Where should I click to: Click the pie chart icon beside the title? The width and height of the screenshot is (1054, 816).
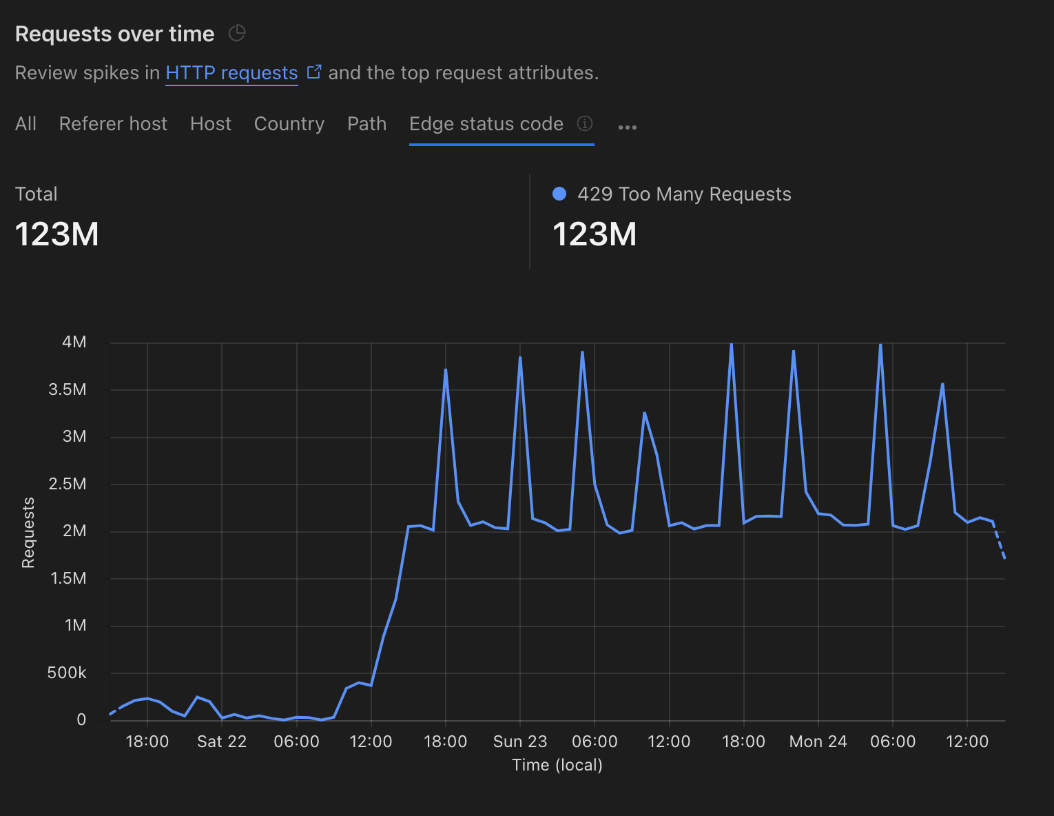click(237, 33)
